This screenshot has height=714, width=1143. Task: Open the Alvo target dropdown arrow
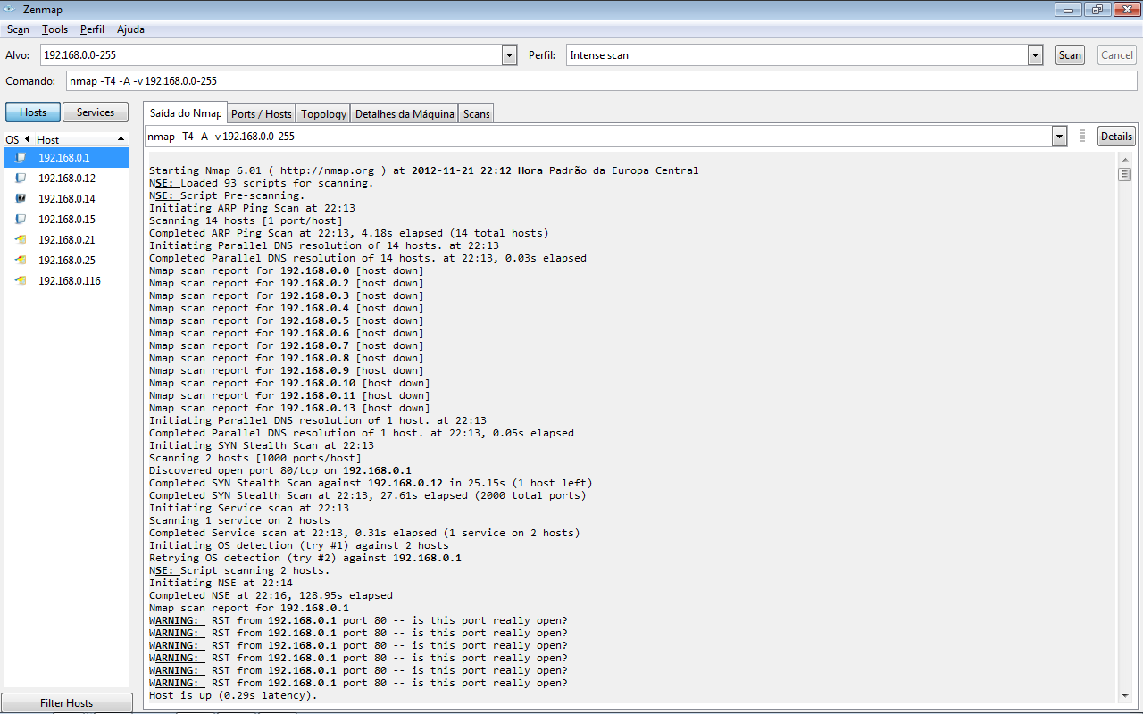pos(509,55)
